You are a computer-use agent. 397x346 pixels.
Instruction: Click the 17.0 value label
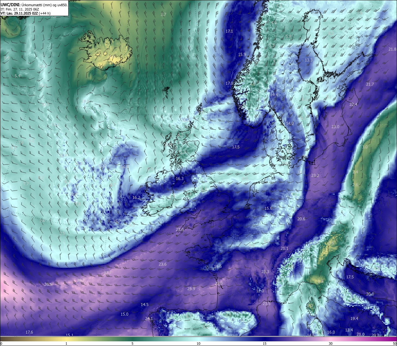coord(229,83)
